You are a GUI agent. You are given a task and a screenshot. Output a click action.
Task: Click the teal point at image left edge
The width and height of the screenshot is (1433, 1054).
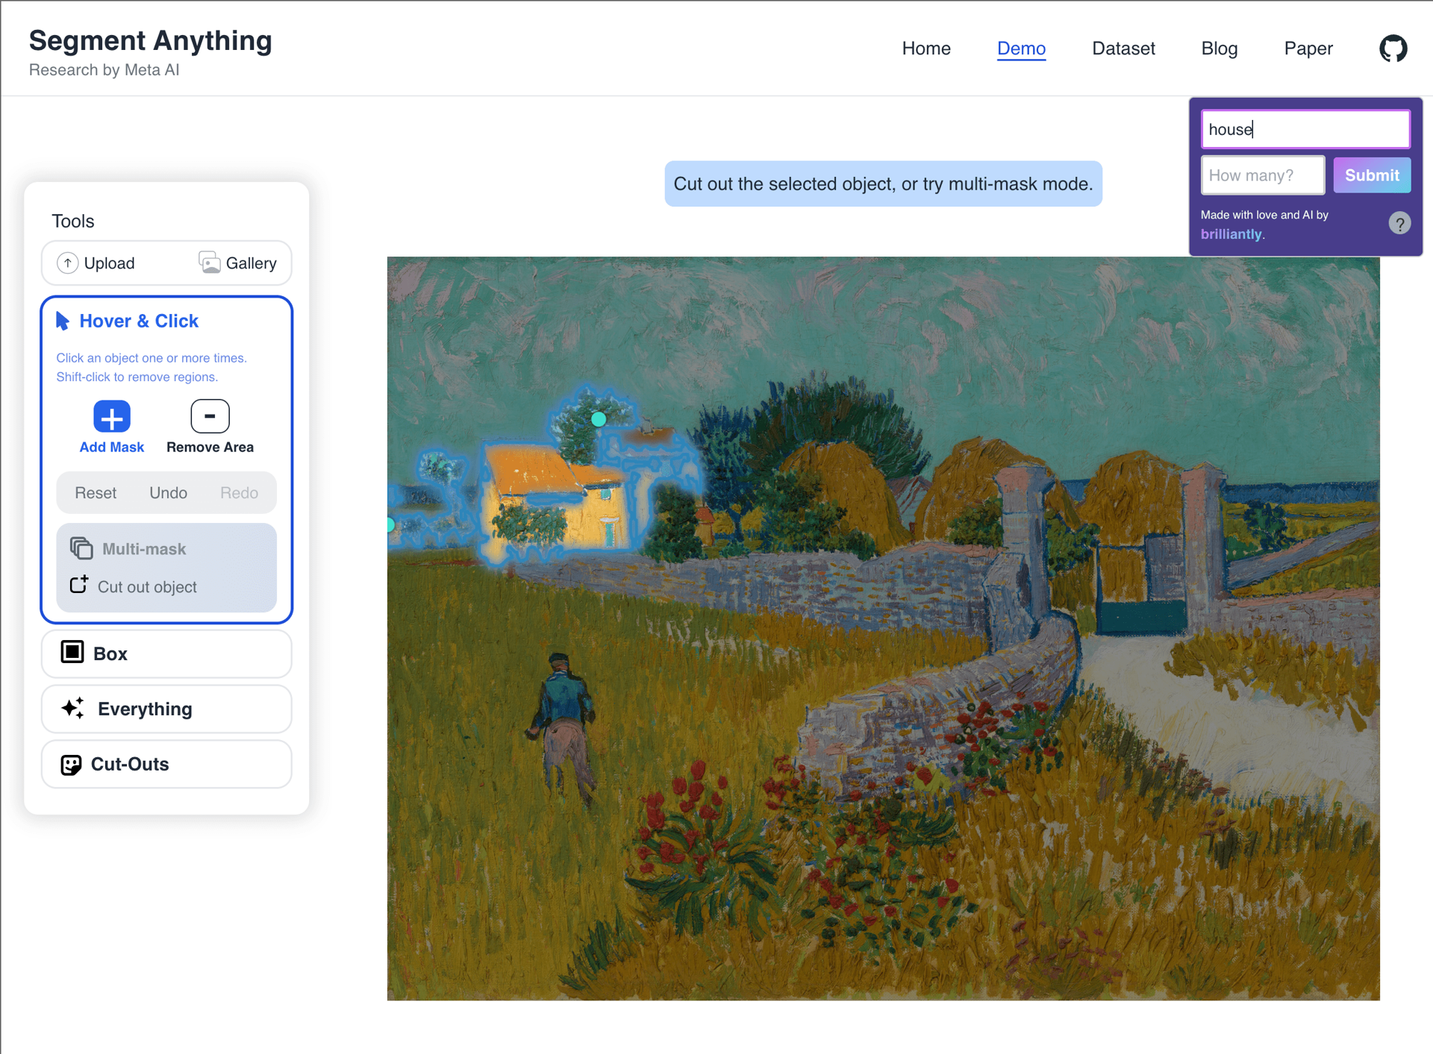(x=390, y=525)
